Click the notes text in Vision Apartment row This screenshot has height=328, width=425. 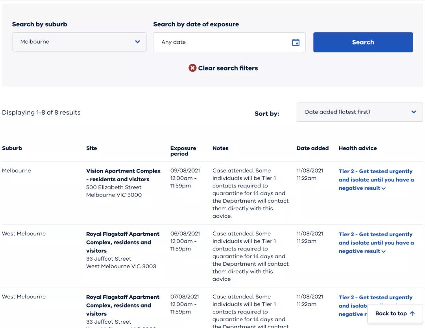[250, 193]
